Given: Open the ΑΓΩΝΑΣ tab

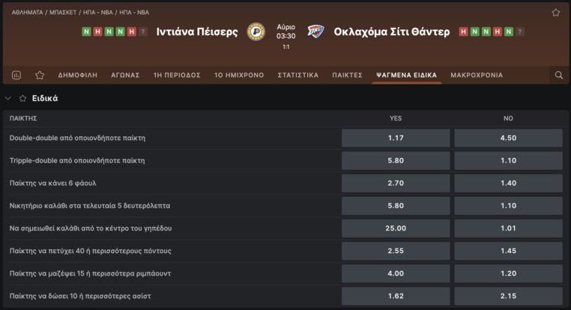Looking at the screenshot, I should 125,75.
